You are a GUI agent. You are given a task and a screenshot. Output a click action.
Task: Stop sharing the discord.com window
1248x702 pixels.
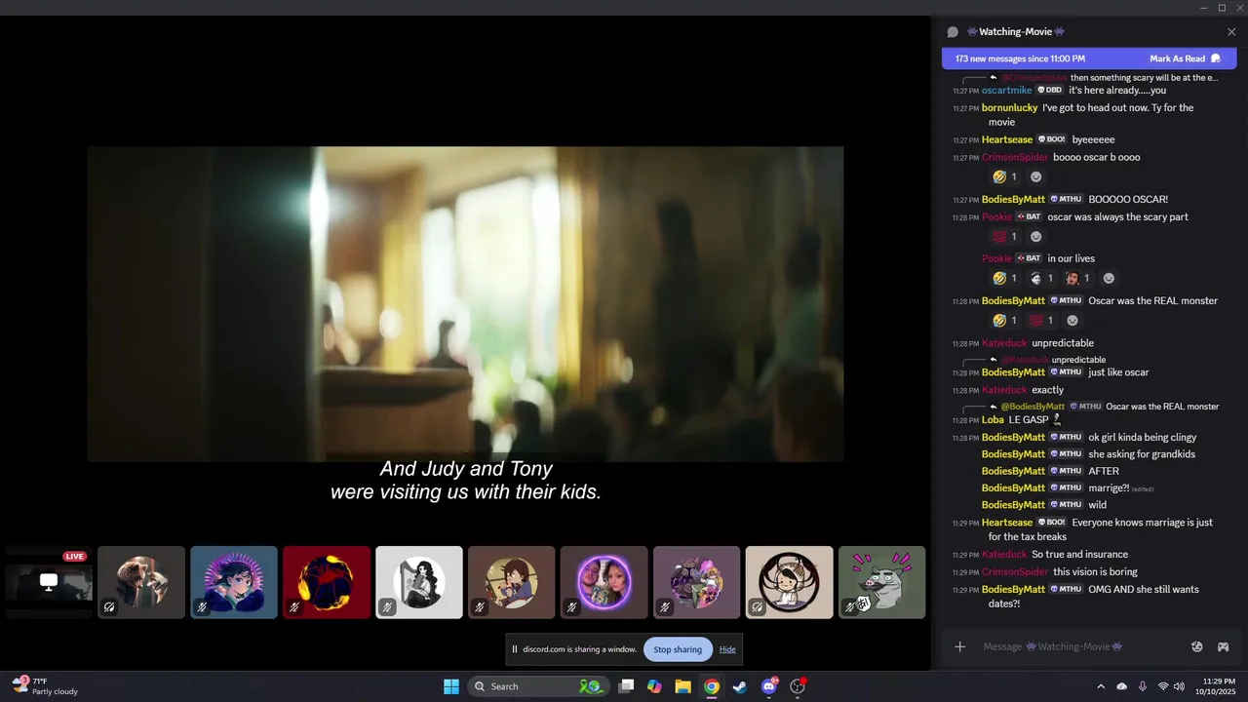coord(678,649)
